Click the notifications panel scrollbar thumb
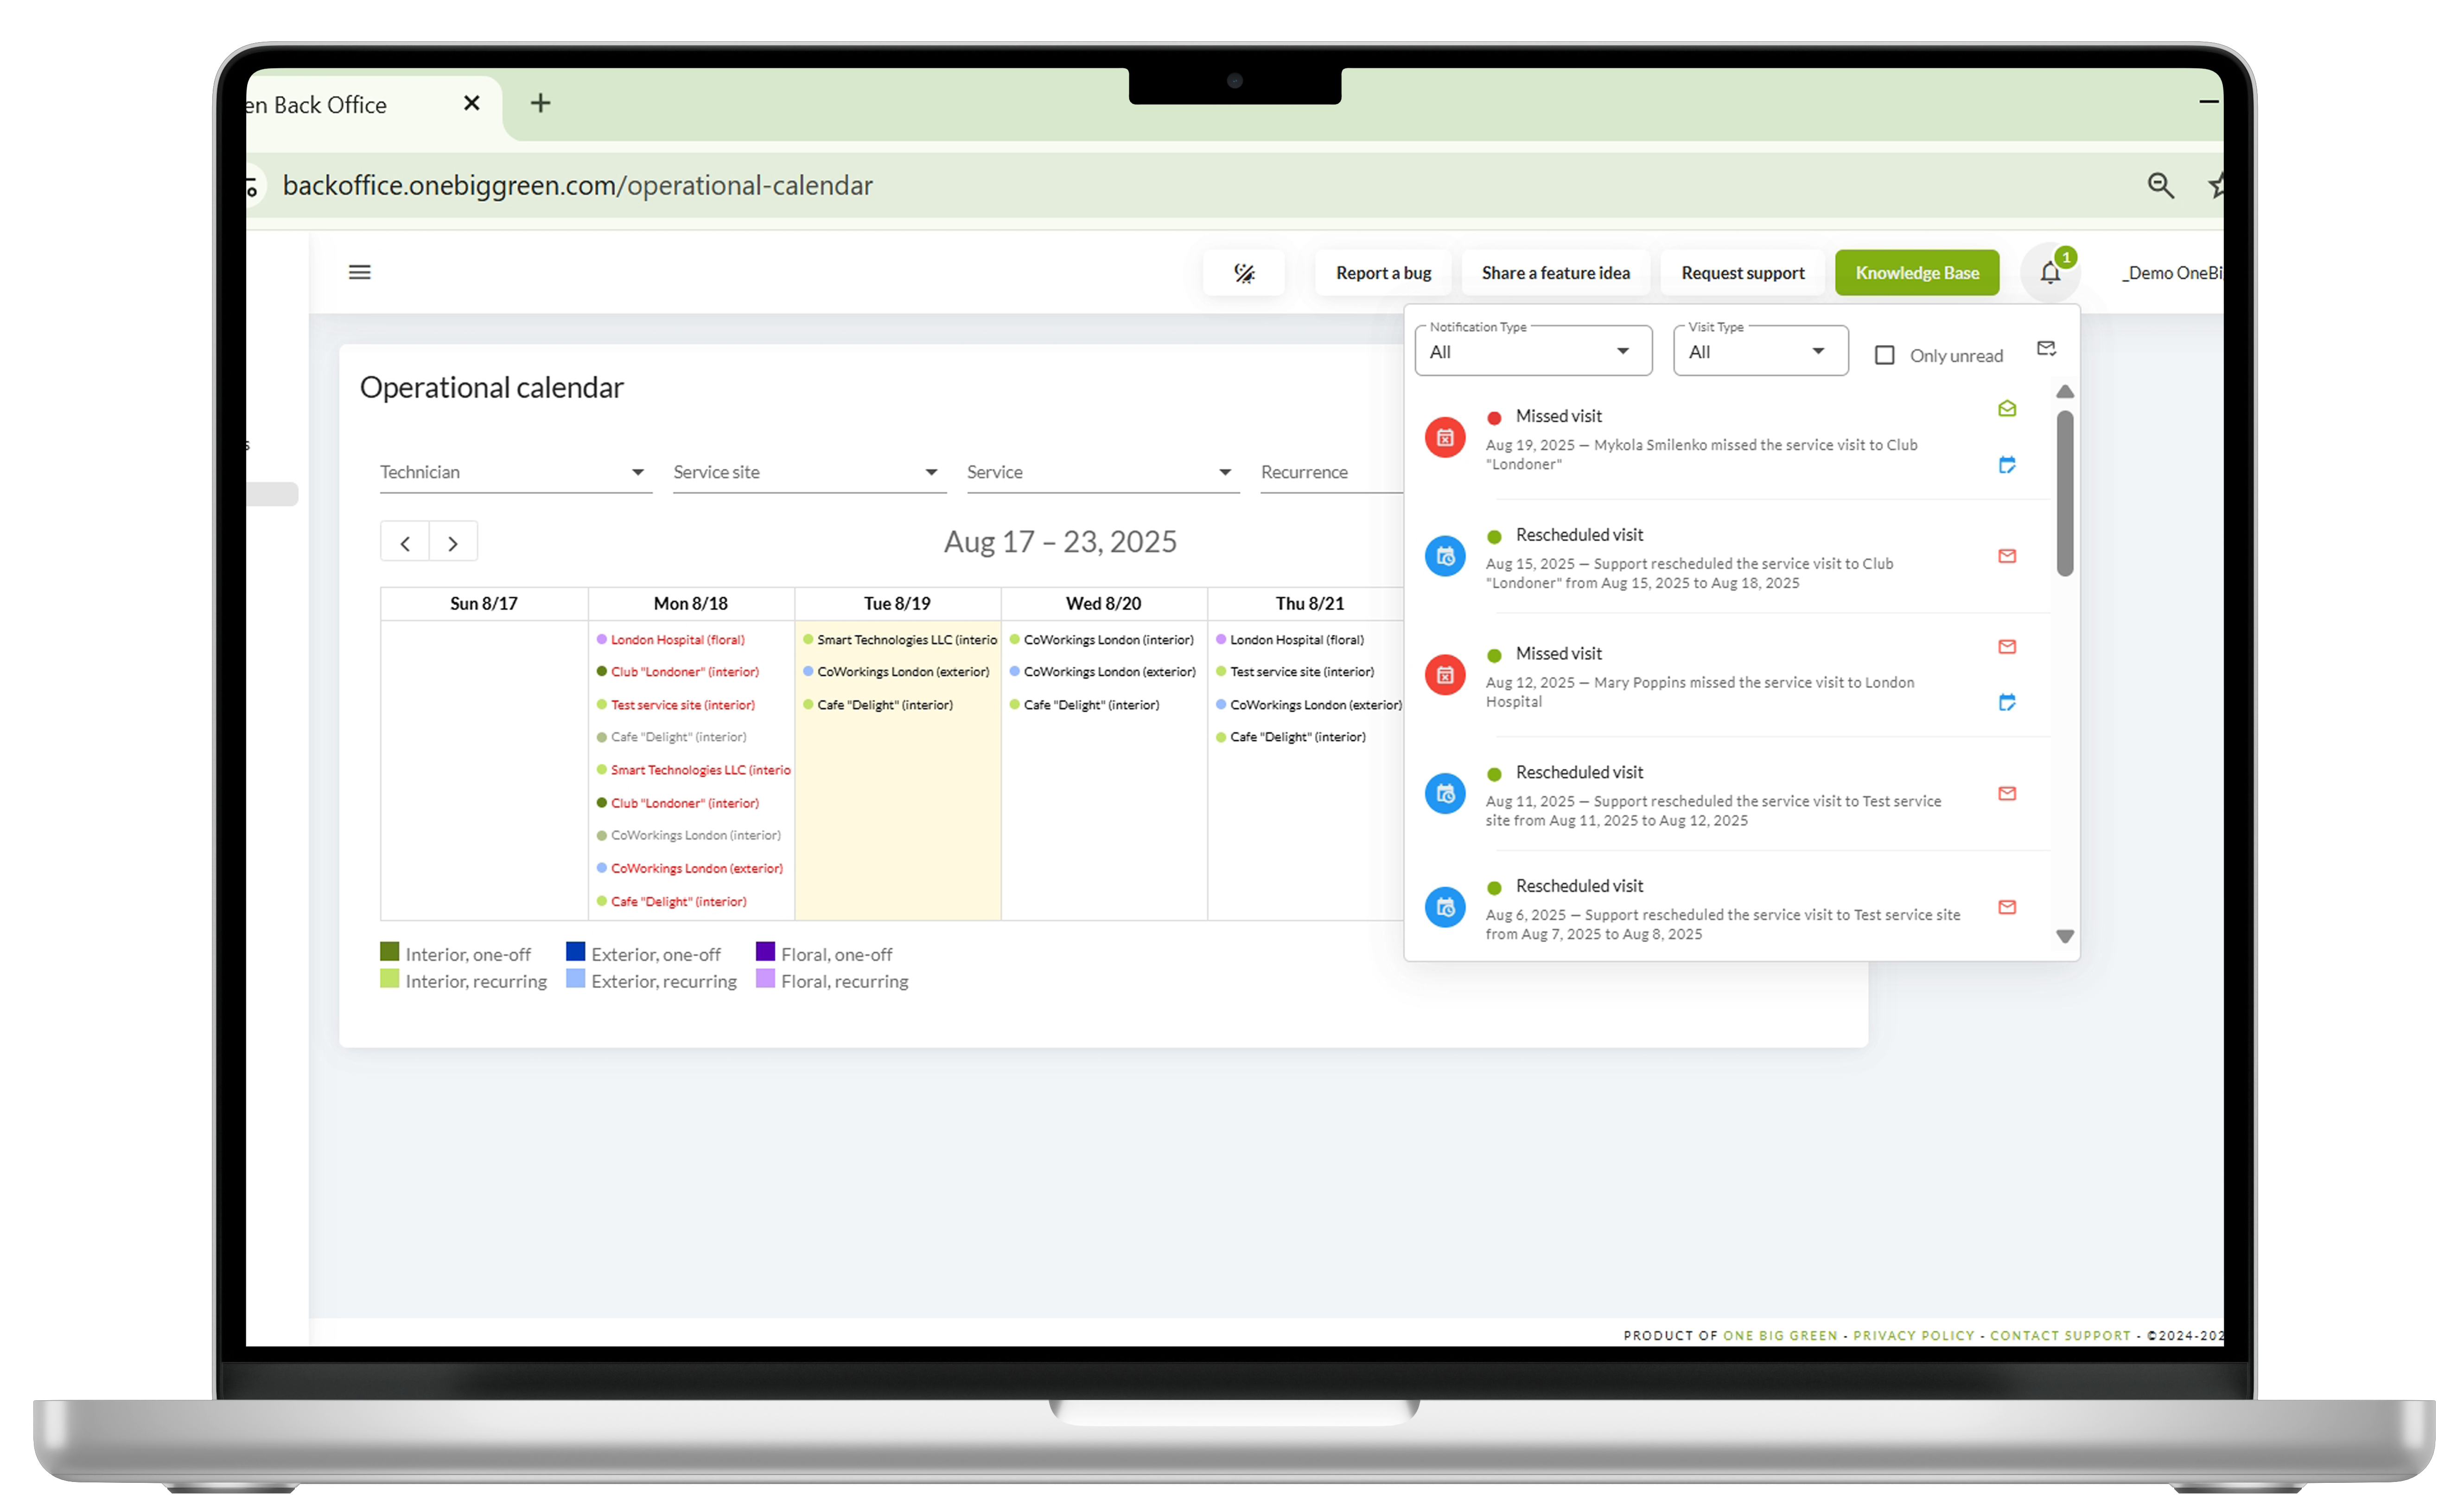The width and height of the screenshot is (2464, 1506). 2064,493
